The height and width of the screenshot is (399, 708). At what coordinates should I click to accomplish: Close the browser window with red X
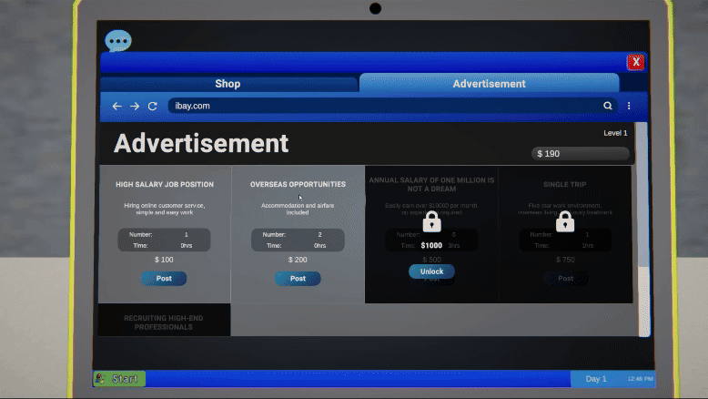[635, 62]
